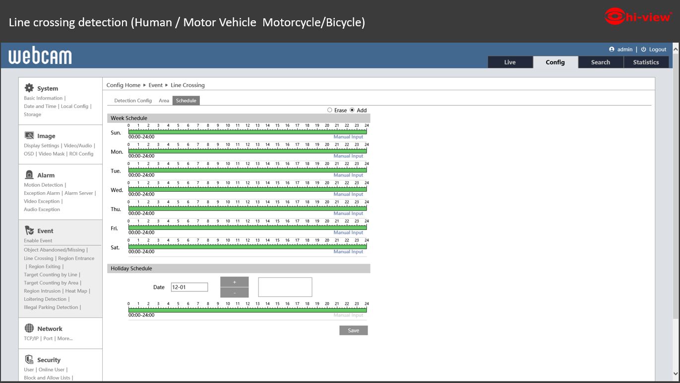Switch to the Statistics tab
Image resolution: width=680 pixels, height=383 pixels.
click(x=646, y=62)
